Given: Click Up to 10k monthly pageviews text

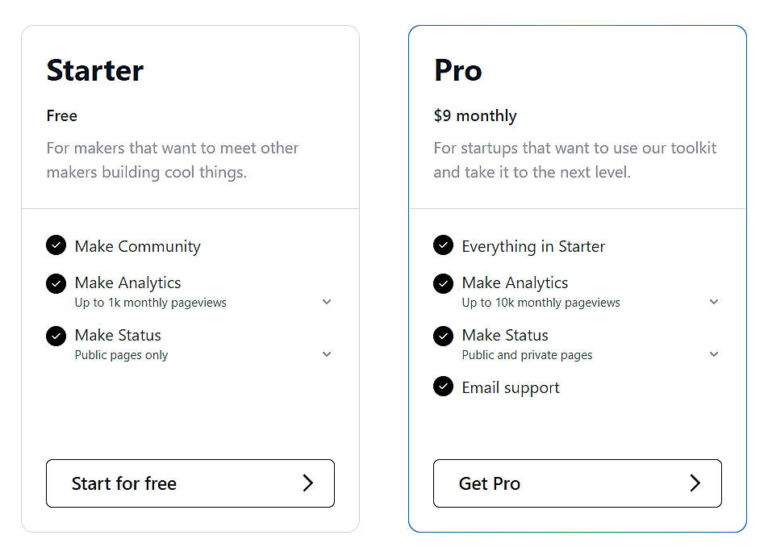Looking at the screenshot, I should coord(541,303).
